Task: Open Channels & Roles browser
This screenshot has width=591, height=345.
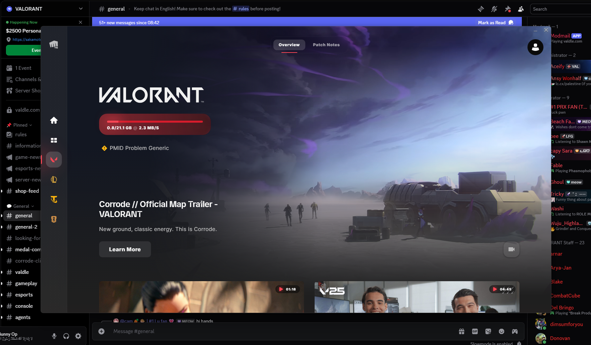Action: pyautogui.click(x=23, y=79)
